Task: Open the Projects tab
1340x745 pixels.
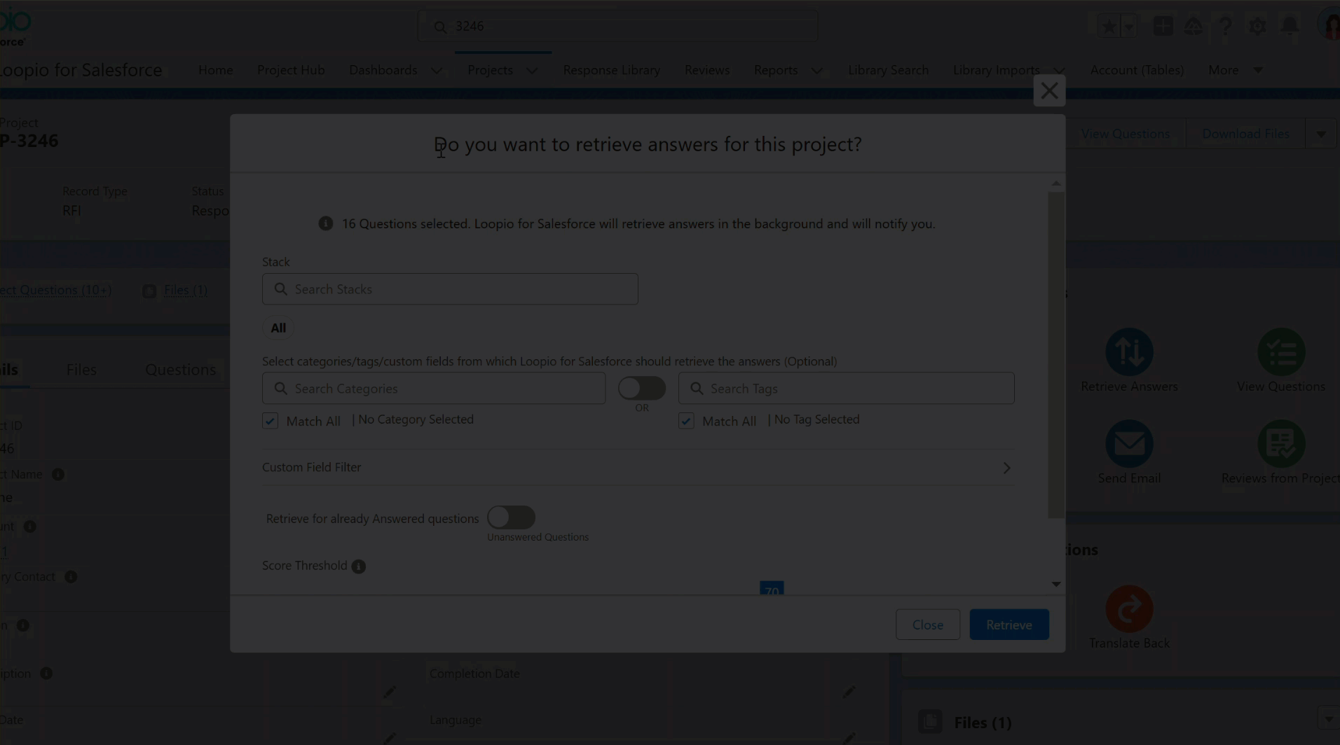Action: (x=490, y=70)
